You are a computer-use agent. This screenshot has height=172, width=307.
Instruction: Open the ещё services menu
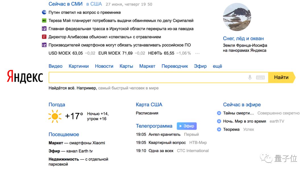(217, 66)
